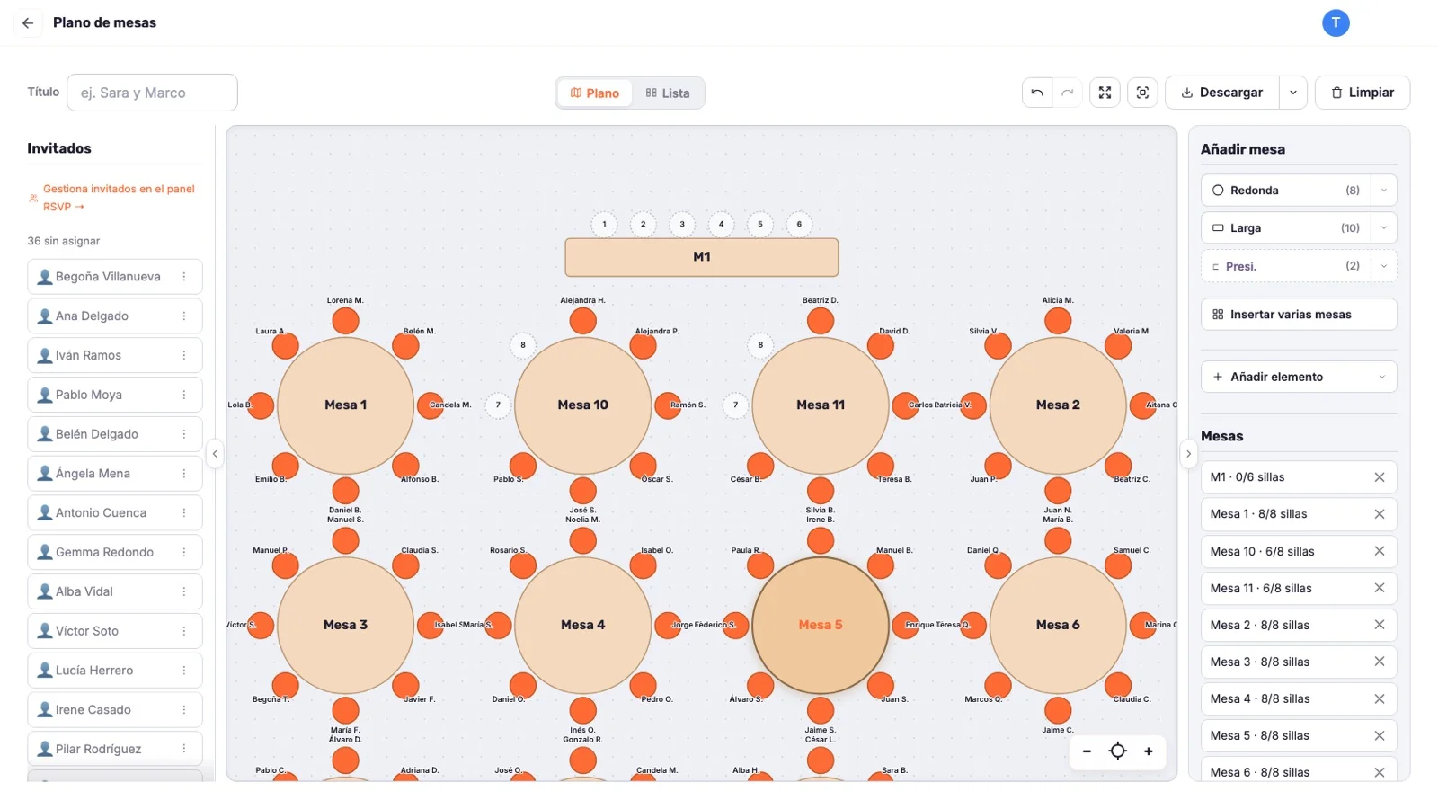
Task: Switch to the Lista view tab
Action: pyautogui.click(x=668, y=93)
